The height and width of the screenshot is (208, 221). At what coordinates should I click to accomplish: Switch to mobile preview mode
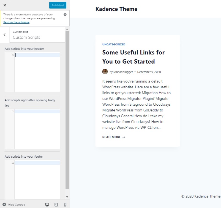(65, 204)
